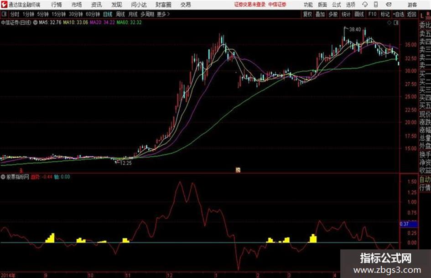Screen dimensions: 431x278
Task: Switch to 分时 chart tab
Action: [x=15, y=14]
